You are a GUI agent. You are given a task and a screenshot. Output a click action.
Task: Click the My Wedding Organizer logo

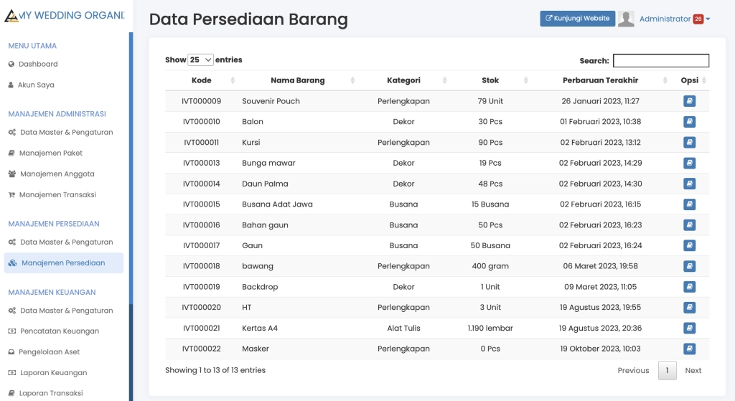(x=64, y=16)
